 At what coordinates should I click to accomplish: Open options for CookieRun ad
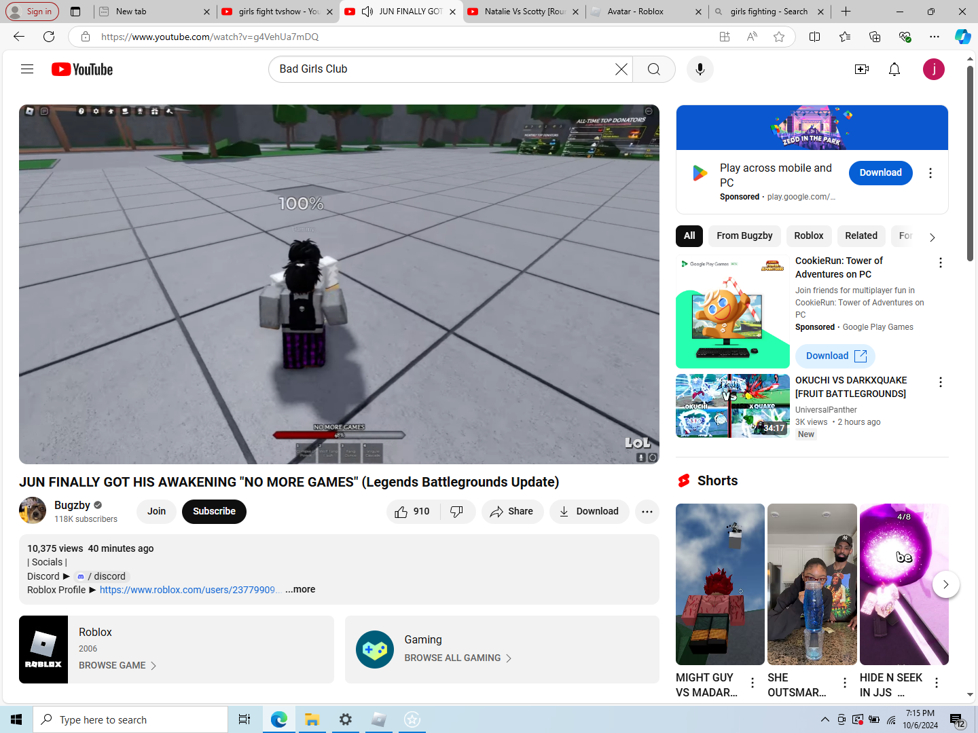click(941, 263)
